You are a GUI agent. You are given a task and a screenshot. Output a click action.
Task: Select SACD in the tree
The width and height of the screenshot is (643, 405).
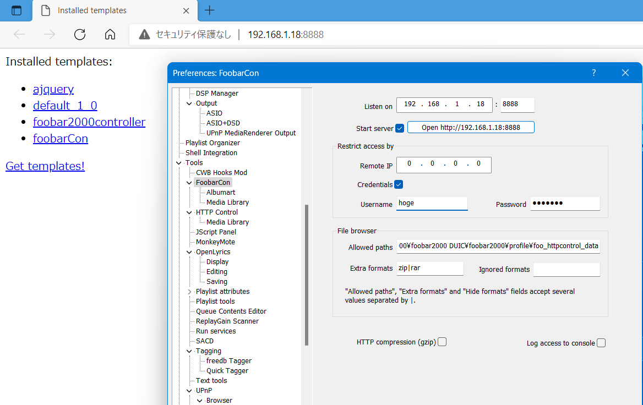[x=205, y=341]
